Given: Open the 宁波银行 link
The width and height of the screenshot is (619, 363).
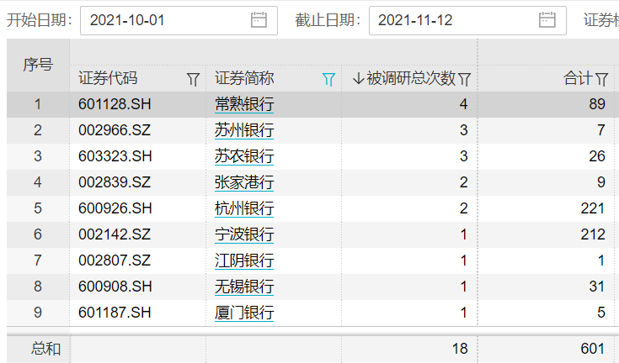Looking at the screenshot, I should click(x=243, y=235).
